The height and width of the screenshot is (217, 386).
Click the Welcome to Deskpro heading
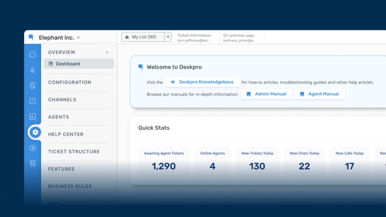[x=174, y=67]
